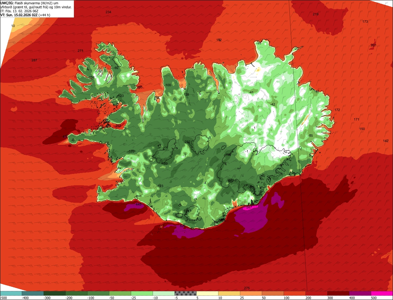Click the '-41' value in northeast Iceland
The width and height of the screenshot is (393, 300).
251,92
